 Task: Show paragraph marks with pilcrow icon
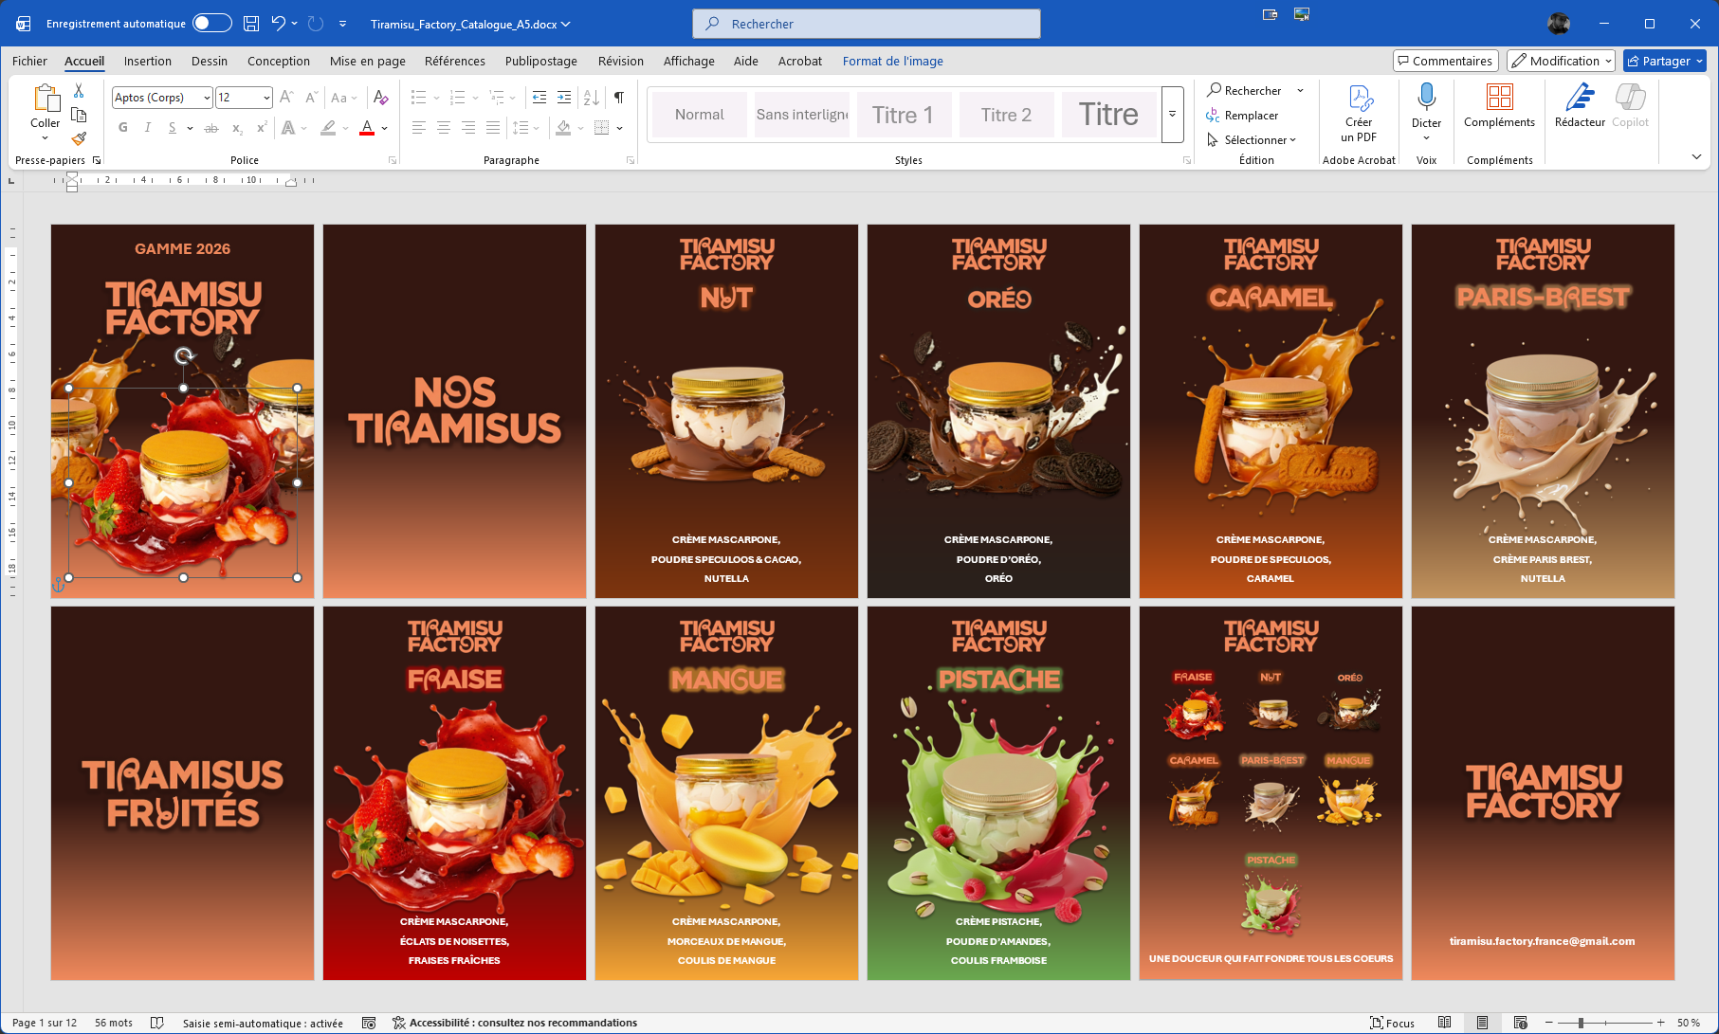point(618,98)
